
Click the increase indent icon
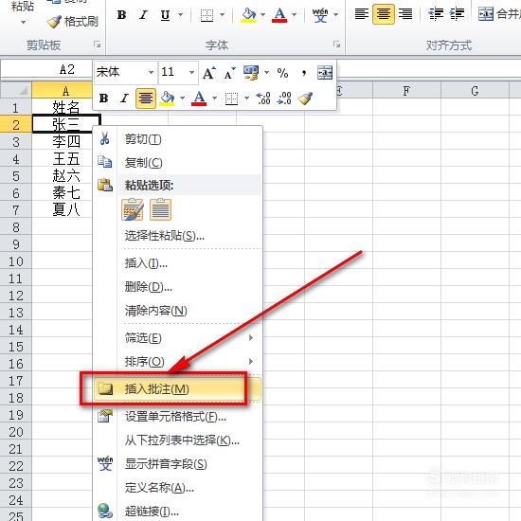(457, 14)
